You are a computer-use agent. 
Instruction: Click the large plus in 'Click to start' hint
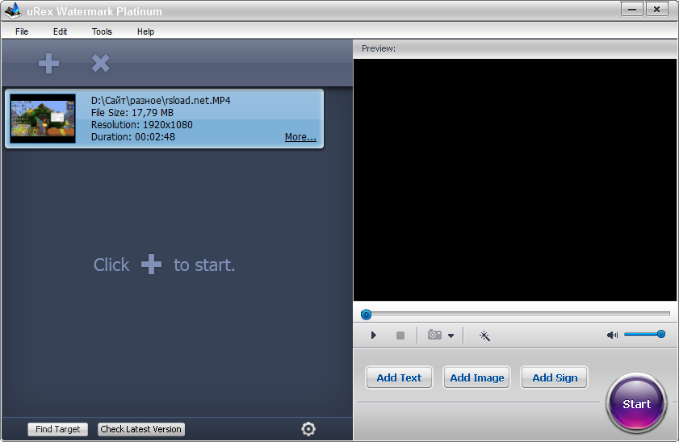151,265
